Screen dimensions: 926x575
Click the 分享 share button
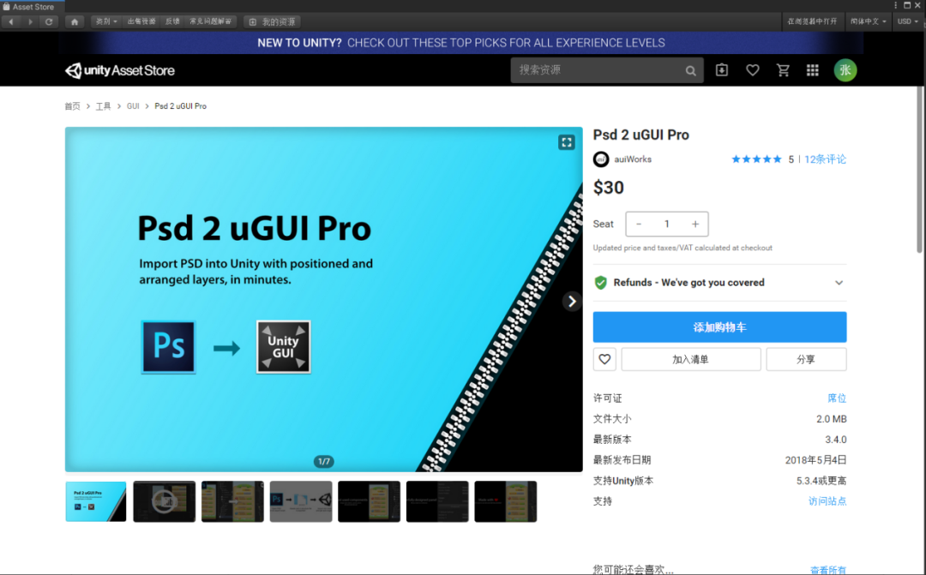[x=805, y=359]
